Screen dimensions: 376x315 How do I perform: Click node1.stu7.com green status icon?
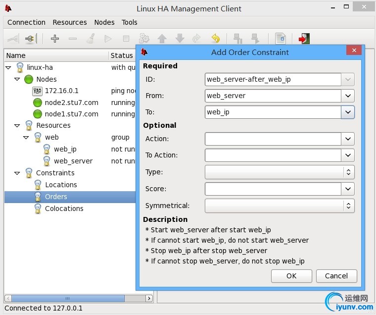38,114
